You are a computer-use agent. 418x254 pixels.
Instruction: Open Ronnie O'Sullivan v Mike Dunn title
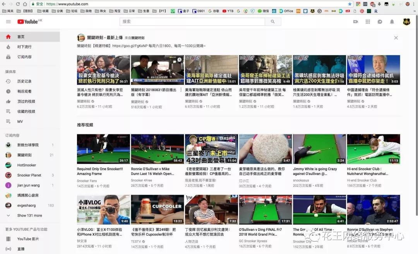point(152,171)
